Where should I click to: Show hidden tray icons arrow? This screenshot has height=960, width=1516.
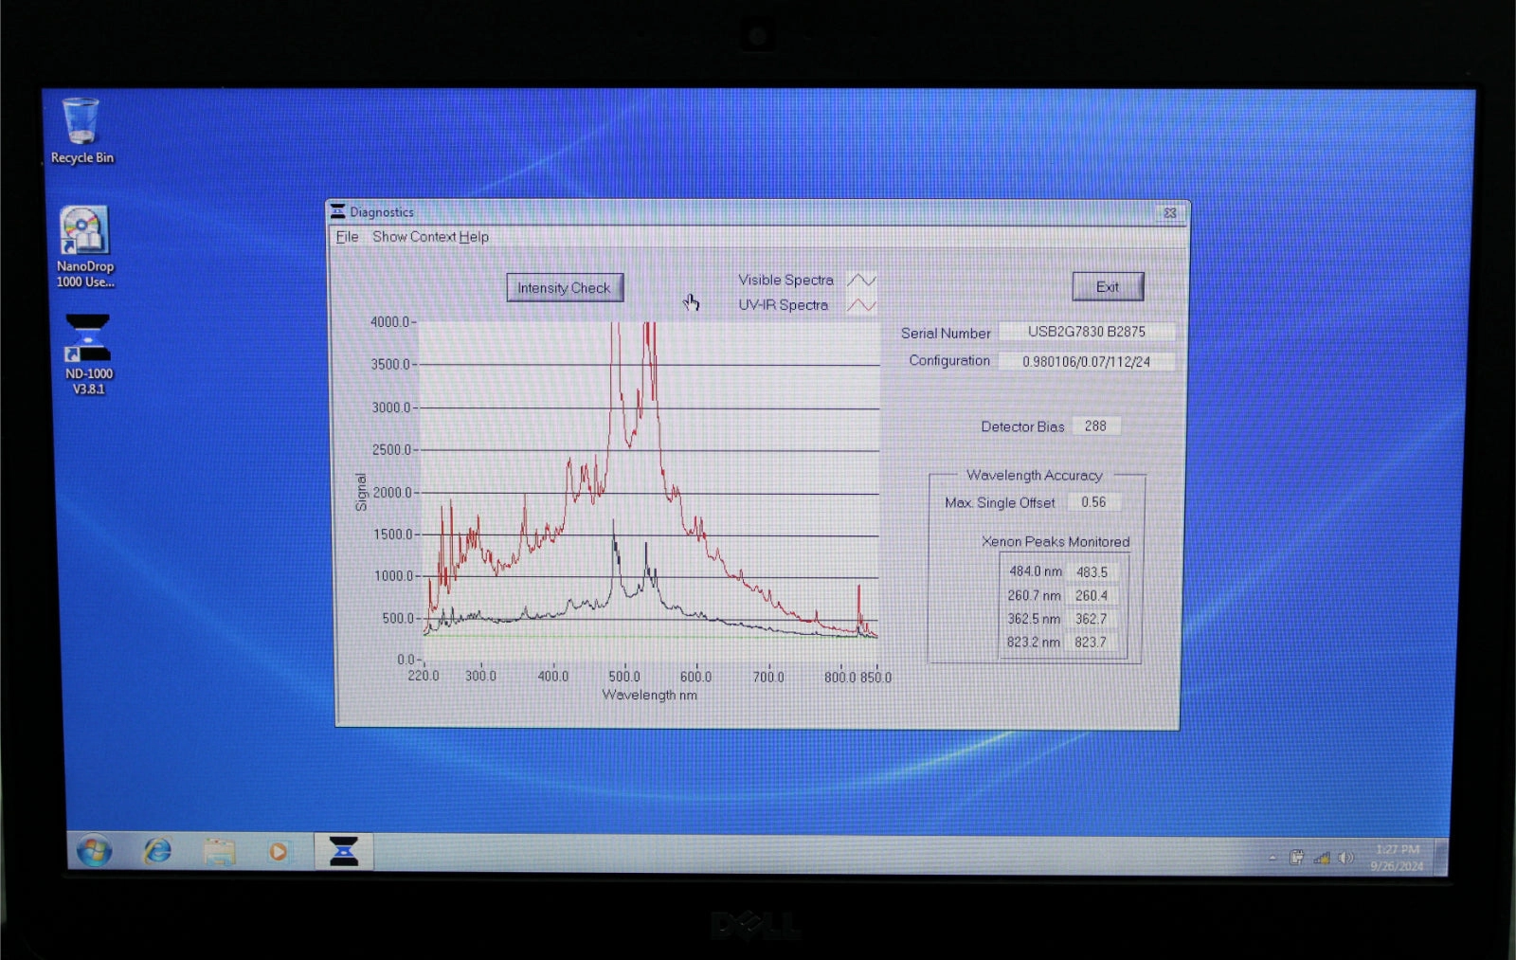1272,858
